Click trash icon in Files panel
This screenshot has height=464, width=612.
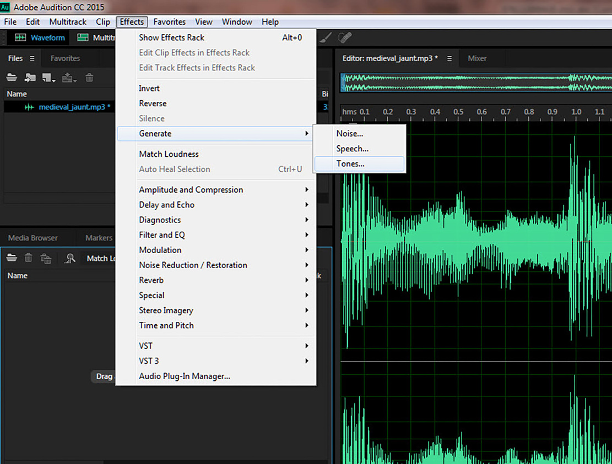click(89, 78)
